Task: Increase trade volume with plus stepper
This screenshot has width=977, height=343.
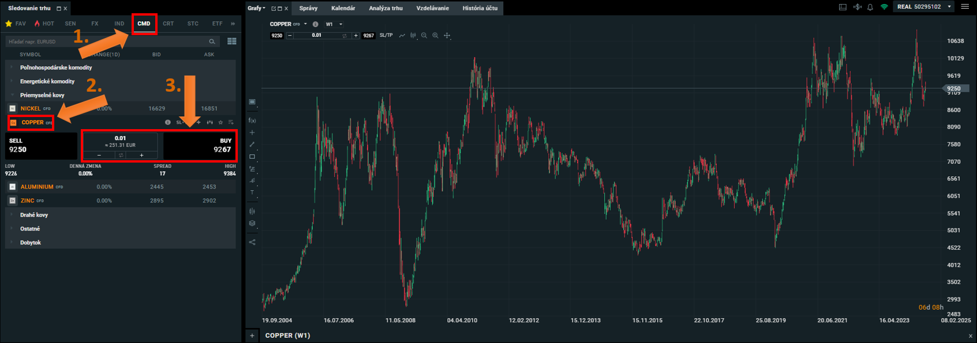Action: [141, 155]
